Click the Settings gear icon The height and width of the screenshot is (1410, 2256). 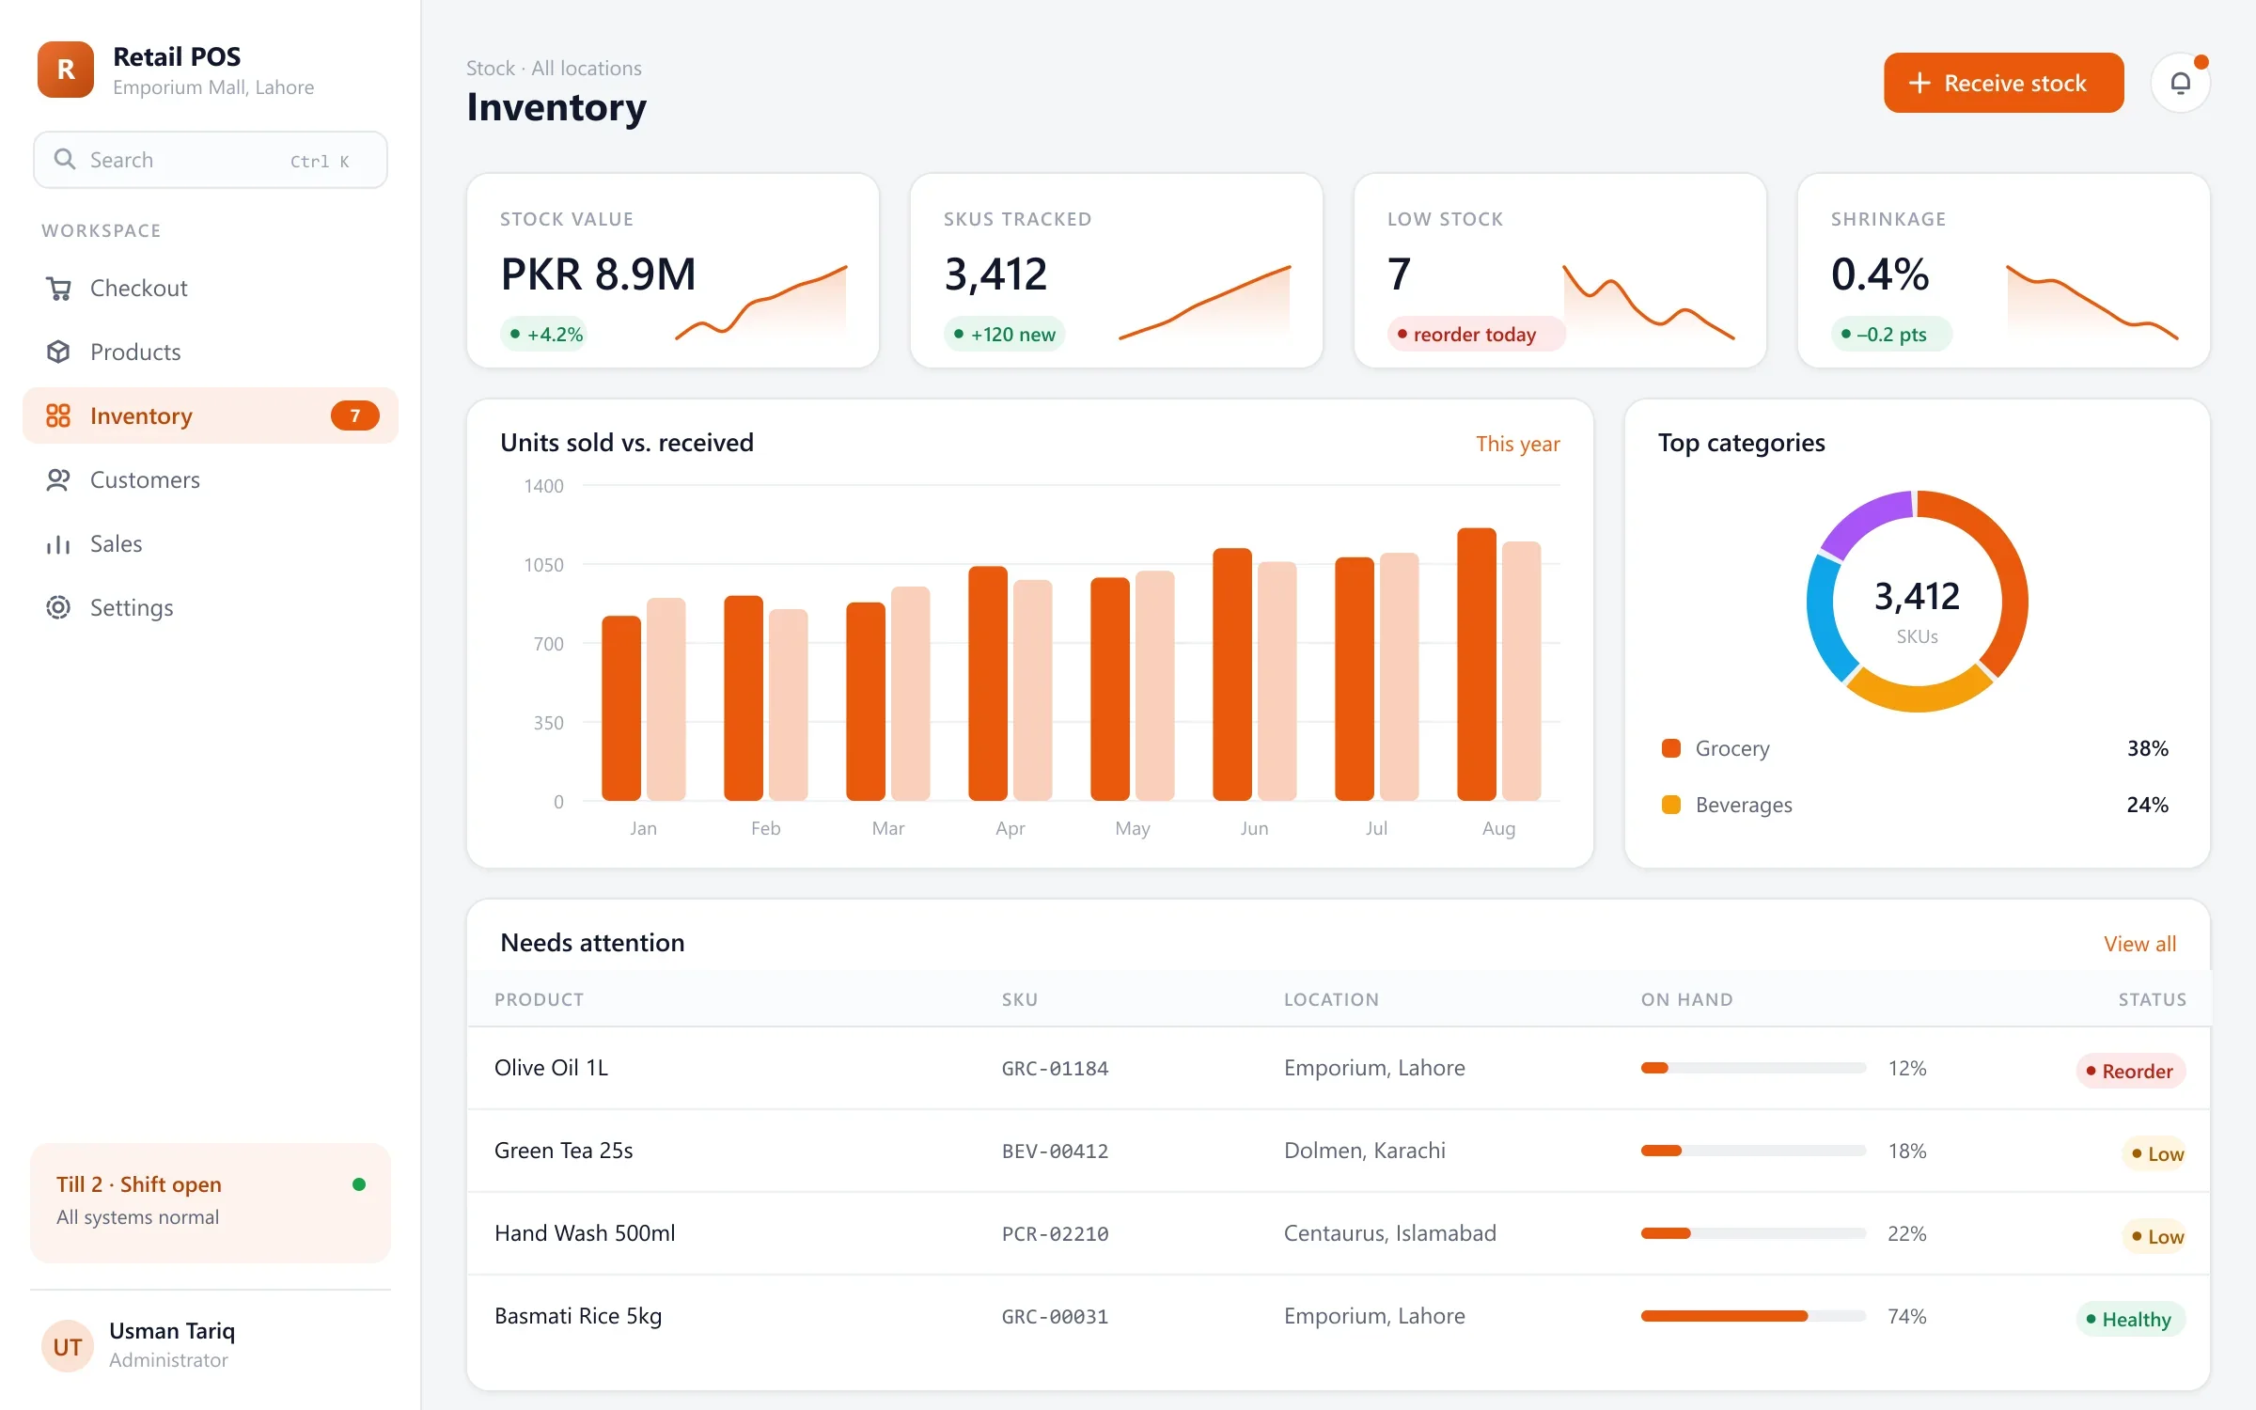pyautogui.click(x=58, y=608)
